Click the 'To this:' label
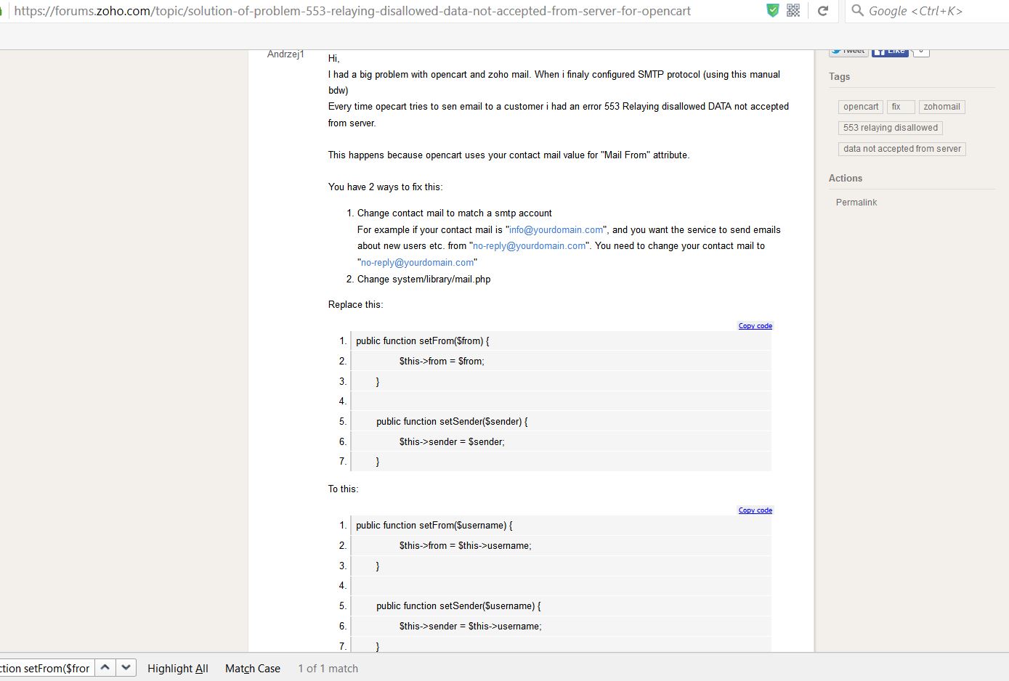Image resolution: width=1009 pixels, height=681 pixels. 343,489
